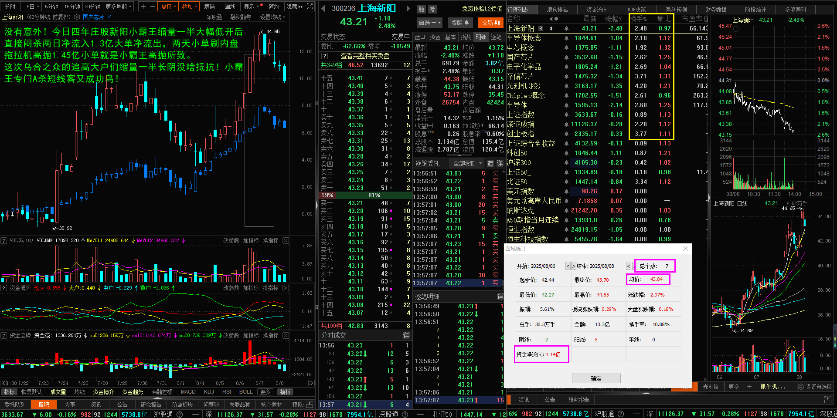The width and height of the screenshot is (837, 418).
Task: Close the 资金趋势 indicator panel
Action: [286, 335]
